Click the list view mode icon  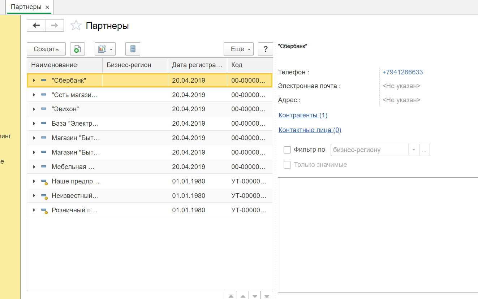tap(133, 49)
